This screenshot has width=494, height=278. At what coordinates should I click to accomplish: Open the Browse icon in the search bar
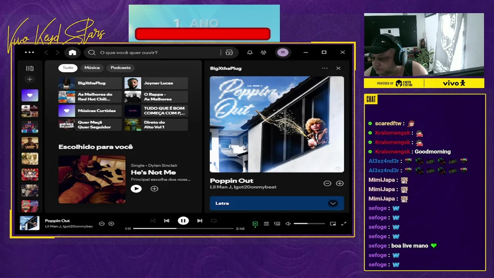click(x=229, y=53)
